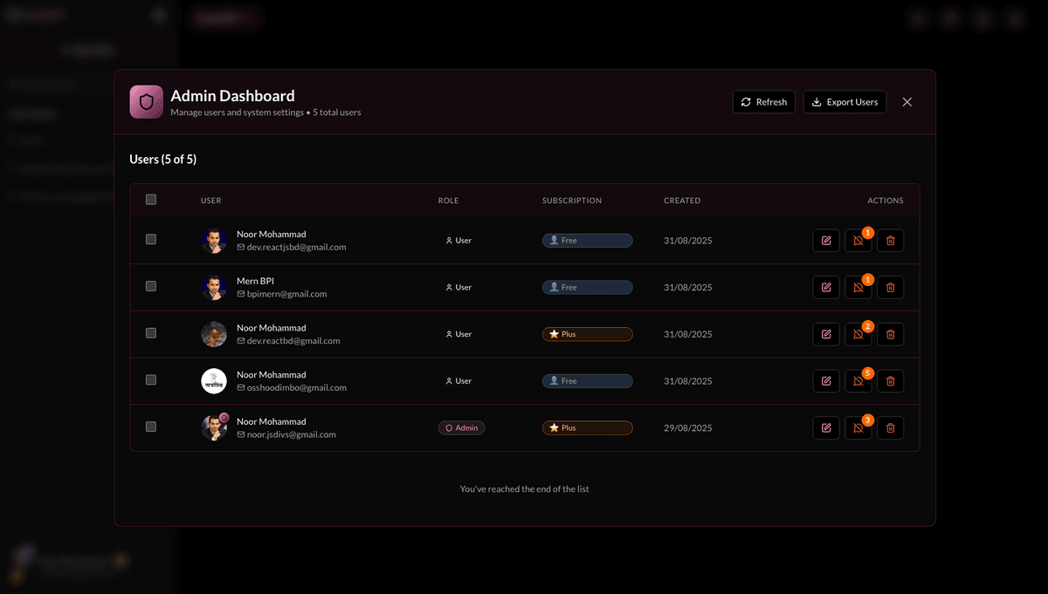Click Export Users button
Image resolution: width=1048 pixels, height=594 pixels.
(x=845, y=102)
